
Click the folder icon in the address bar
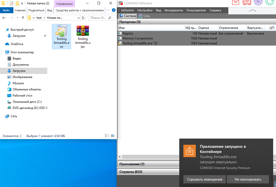(x=29, y=18)
